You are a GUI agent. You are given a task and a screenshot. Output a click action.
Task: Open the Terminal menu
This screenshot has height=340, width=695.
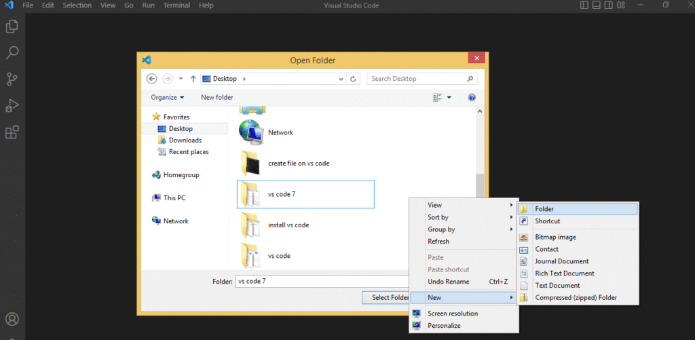tap(176, 5)
